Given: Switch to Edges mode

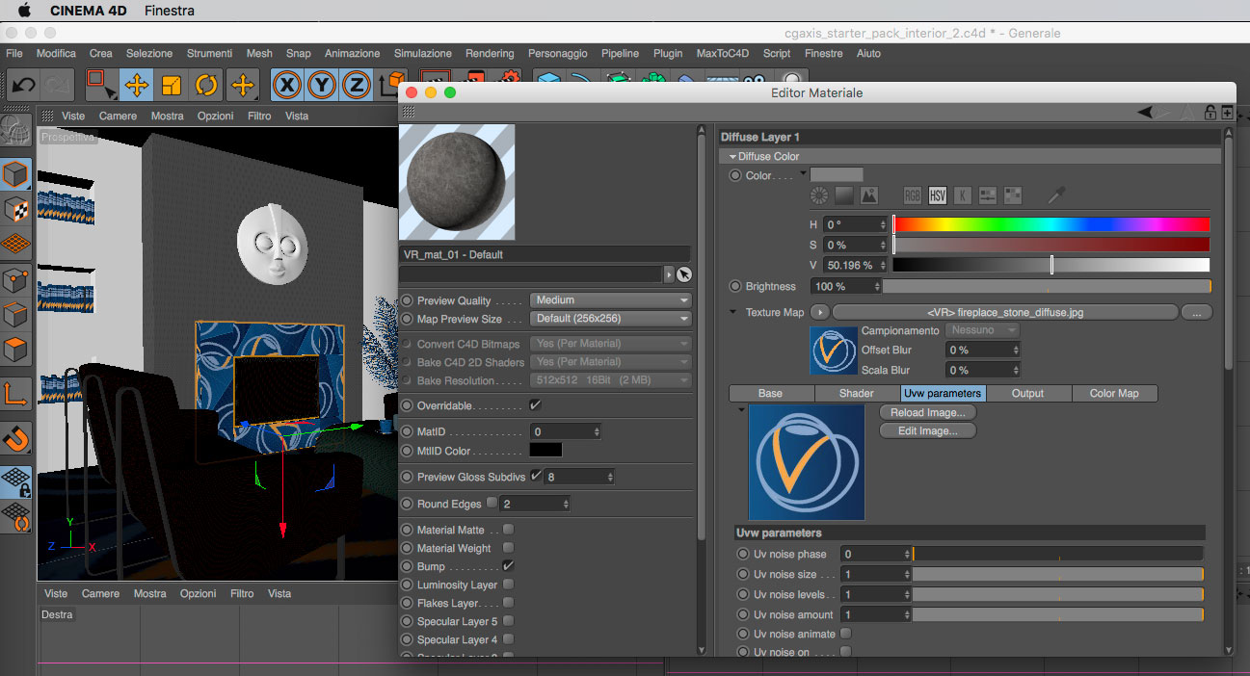Looking at the screenshot, I should pyautogui.click(x=15, y=315).
